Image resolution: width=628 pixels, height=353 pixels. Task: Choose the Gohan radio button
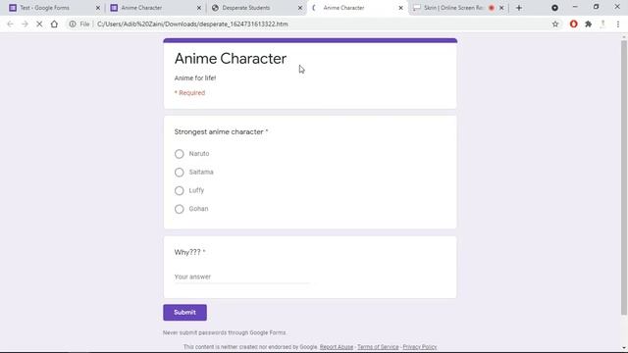tap(179, 209)
